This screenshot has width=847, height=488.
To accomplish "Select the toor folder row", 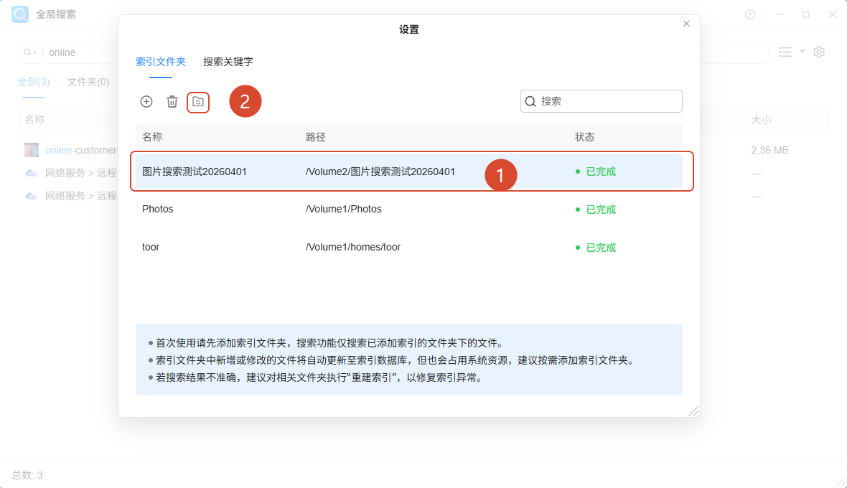I will tap(409, 248).
